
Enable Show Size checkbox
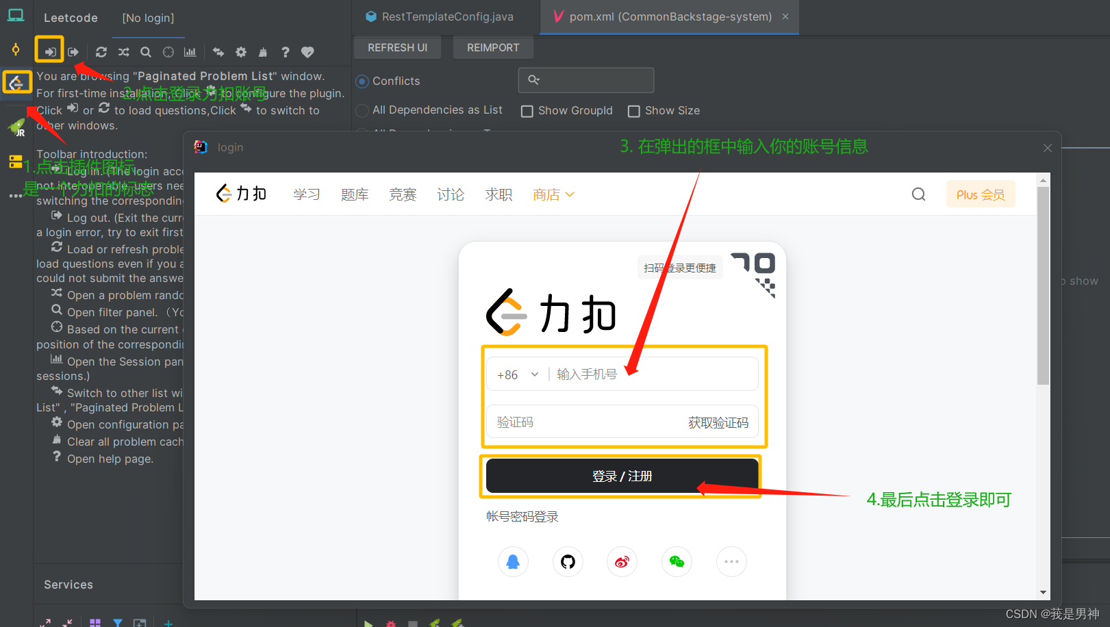[634, 111]
